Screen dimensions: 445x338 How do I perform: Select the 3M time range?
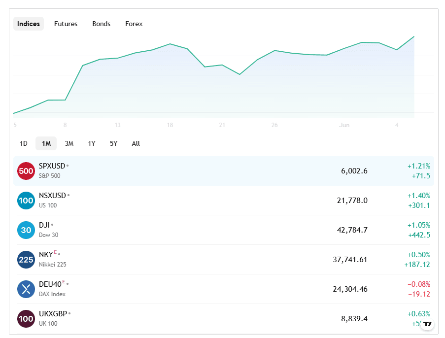(69, 143)
